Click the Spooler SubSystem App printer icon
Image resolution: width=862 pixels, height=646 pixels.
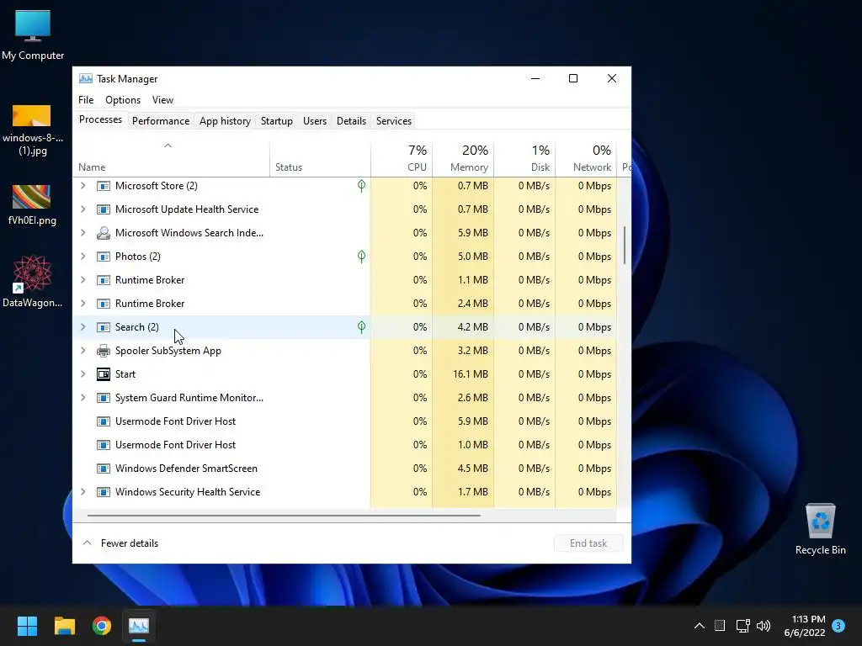point(104,351)
